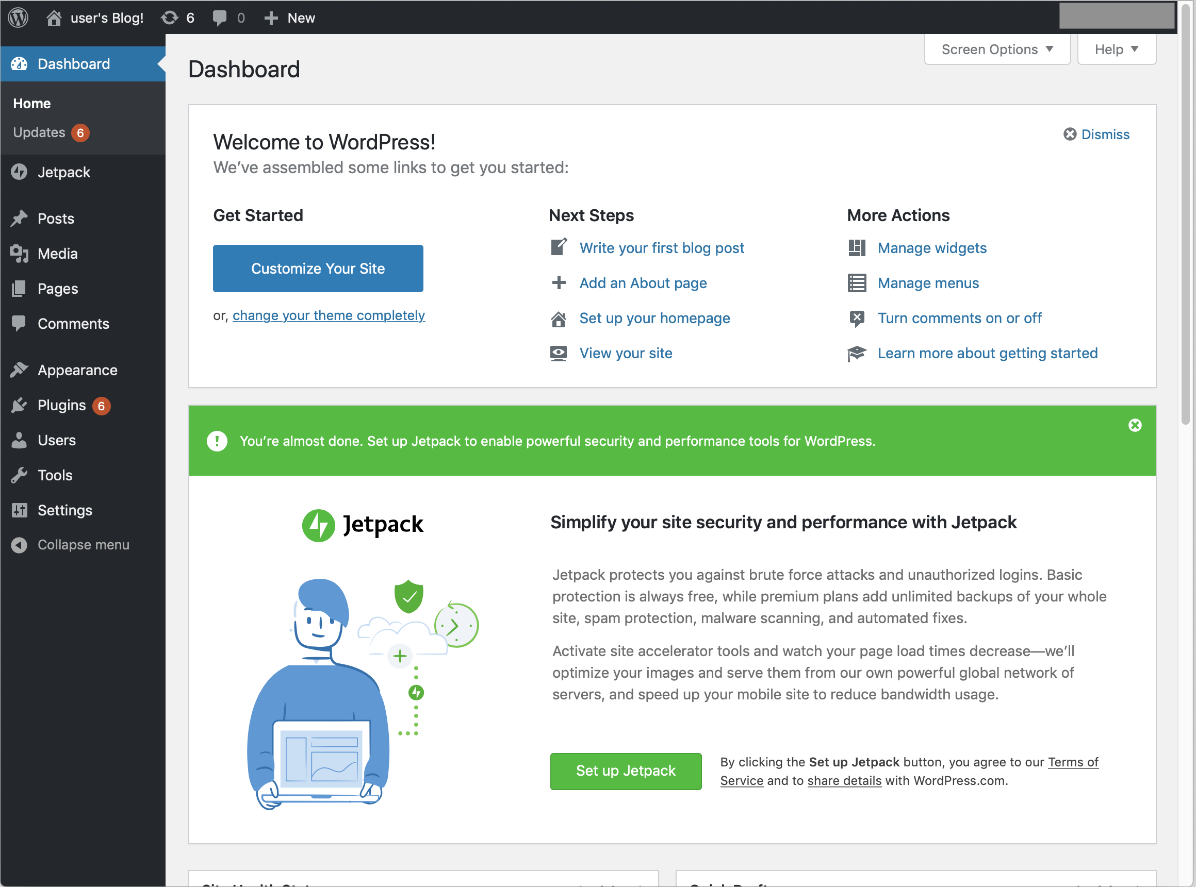Click the edit icon beside Write your first blog post
This screenshot has width=1196, height=887.
(559, 247)
